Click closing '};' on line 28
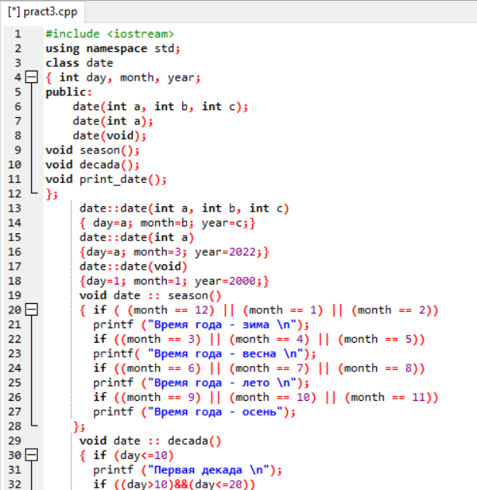 (x=79, y=426)
